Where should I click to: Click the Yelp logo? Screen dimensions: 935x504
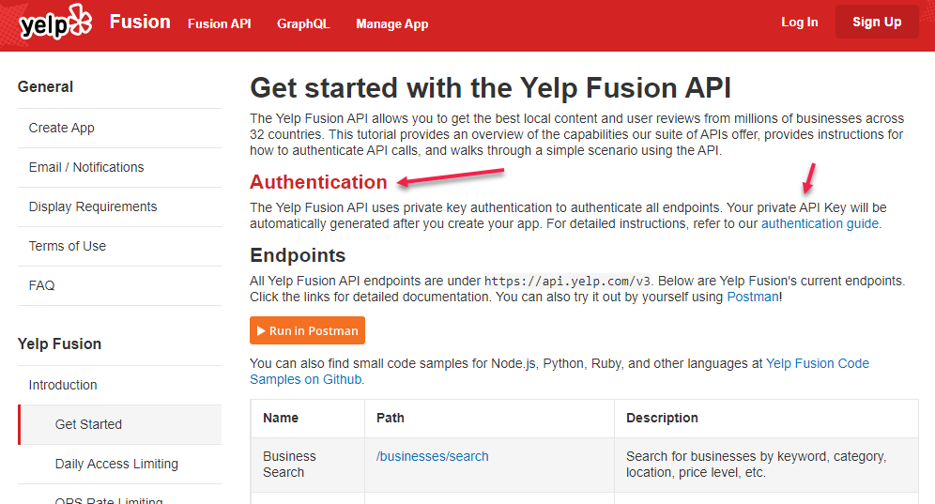click(55, 23)
